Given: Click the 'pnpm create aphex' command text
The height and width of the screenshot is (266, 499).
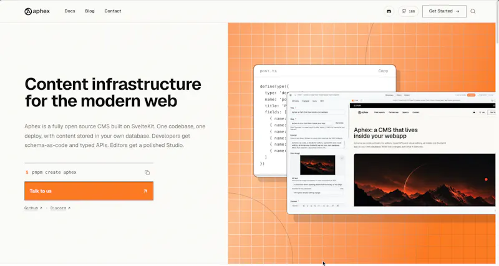Looking at the screenshot, I should point(54,173).
